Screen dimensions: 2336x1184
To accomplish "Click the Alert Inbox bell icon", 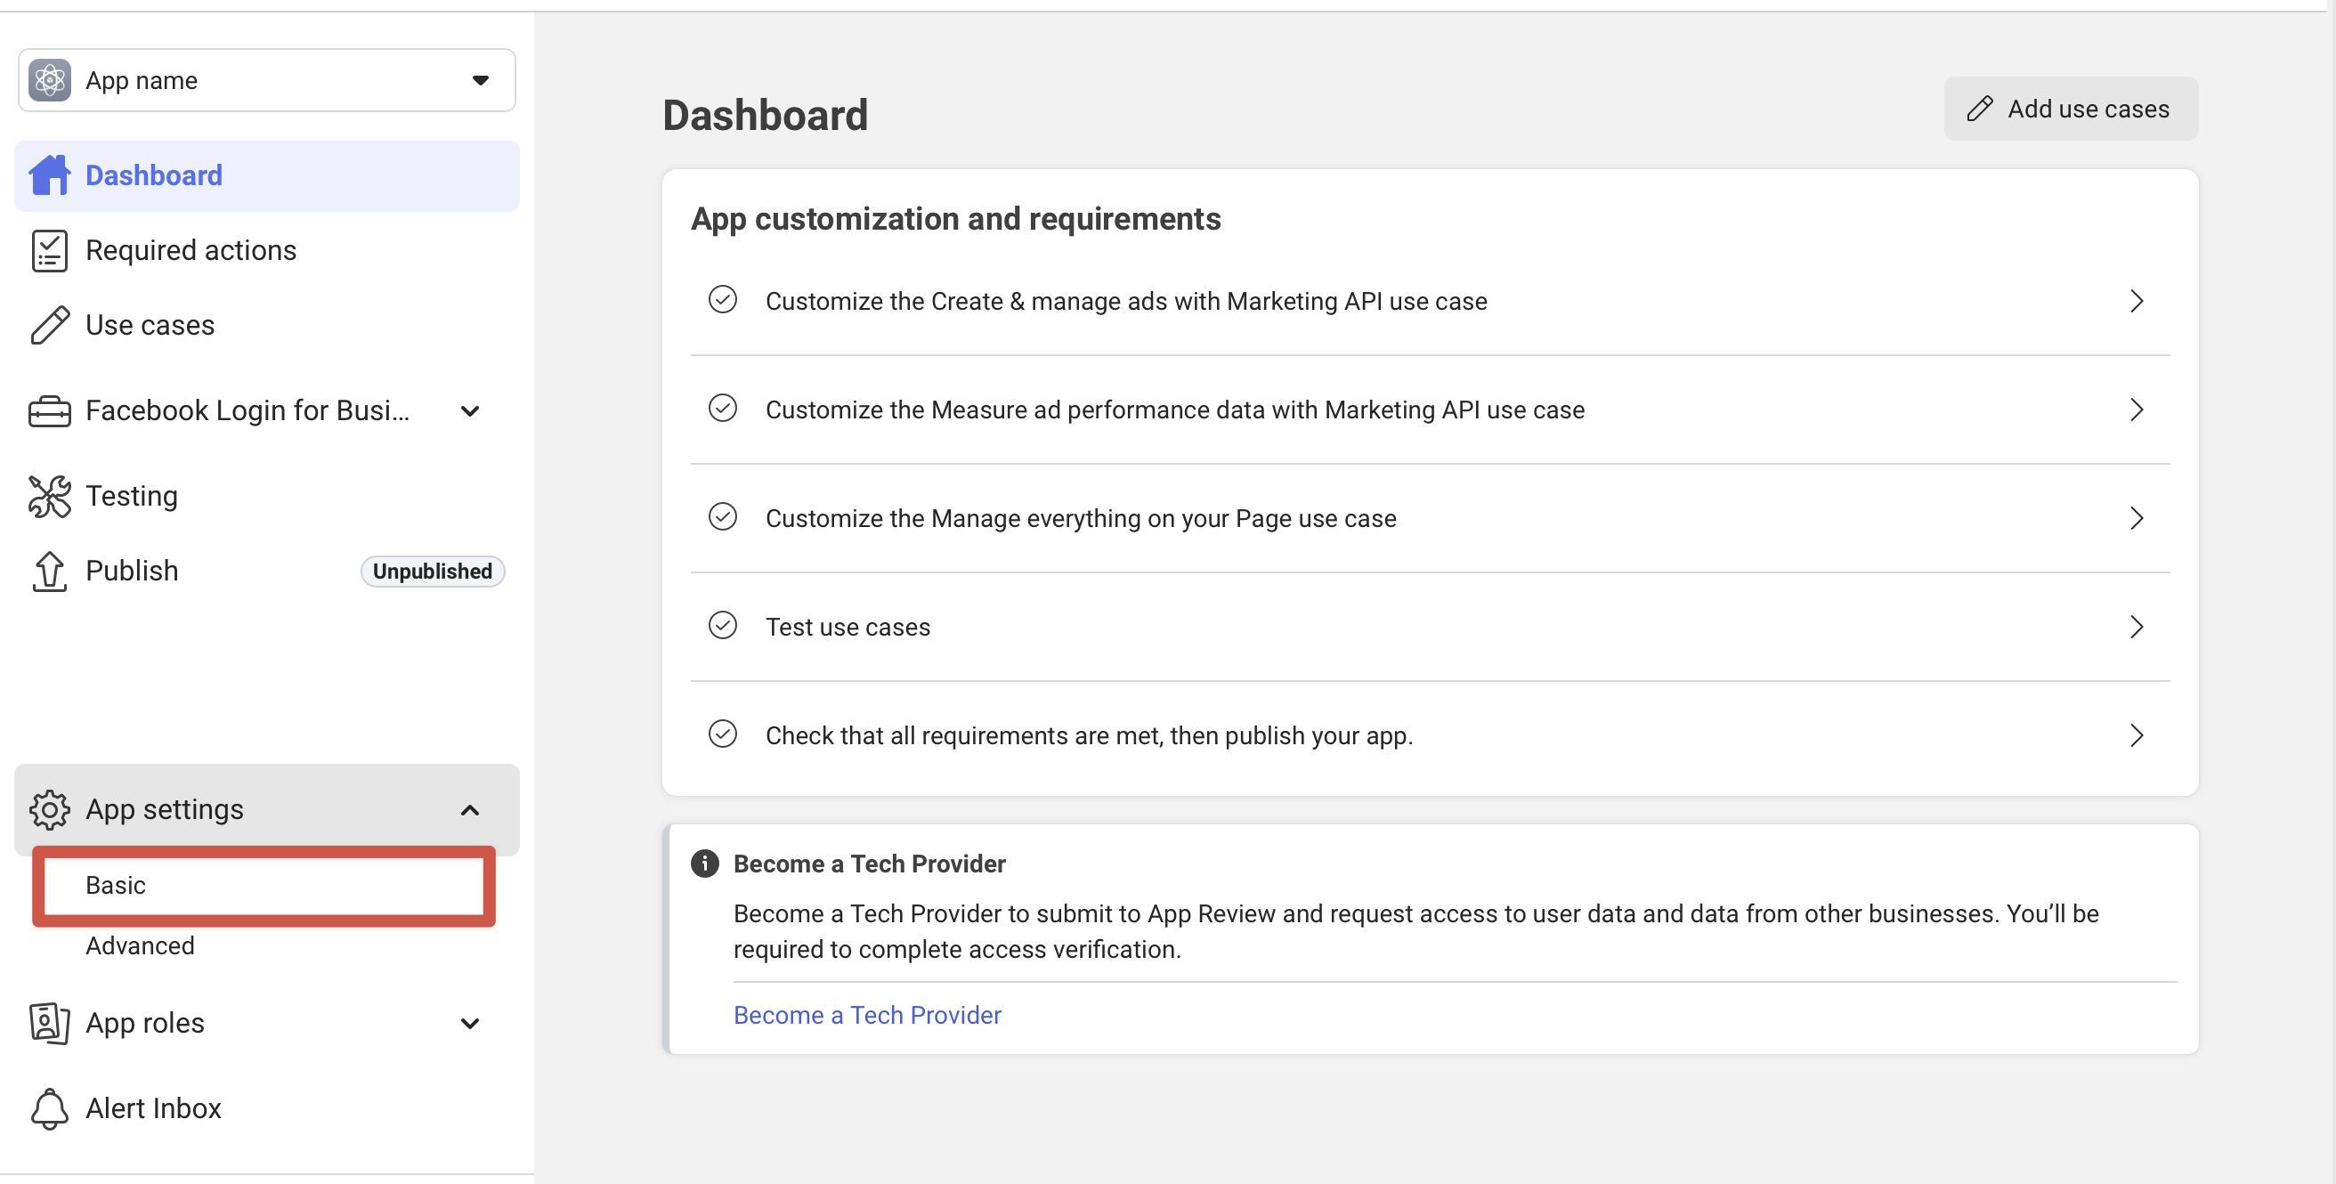I will coord(50,1109).
